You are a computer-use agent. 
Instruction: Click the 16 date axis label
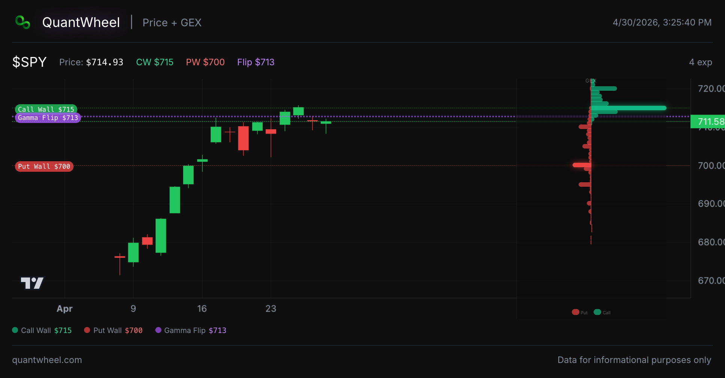click(202, 309)
